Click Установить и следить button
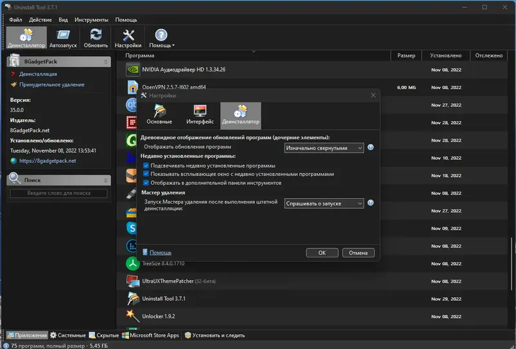516x349 pixels. point(215,335)
